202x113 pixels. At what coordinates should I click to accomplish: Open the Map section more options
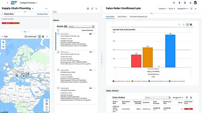47,37
